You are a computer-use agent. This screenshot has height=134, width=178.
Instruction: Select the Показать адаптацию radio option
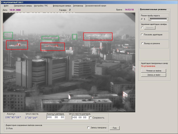pyautogui.click(x=142, y=34)
